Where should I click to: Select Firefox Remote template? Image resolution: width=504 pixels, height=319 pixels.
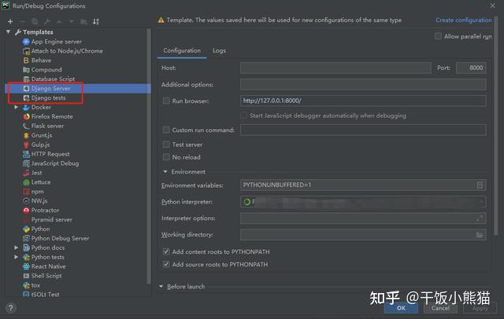coord(52,116)
